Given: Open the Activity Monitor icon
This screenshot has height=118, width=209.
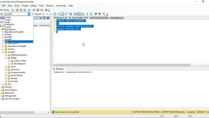Looking at the screenshot, I should point(46,10).
